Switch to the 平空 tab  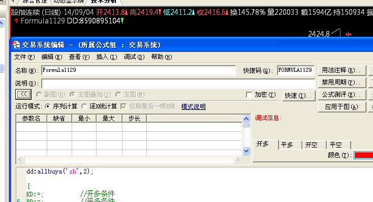click(x=338, y=145)
